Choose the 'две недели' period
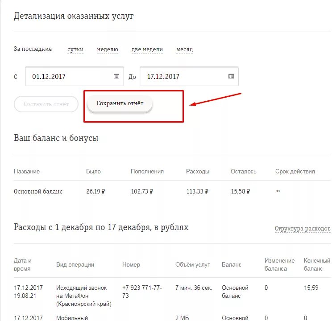The image size is (332, 321). (147, 49)
